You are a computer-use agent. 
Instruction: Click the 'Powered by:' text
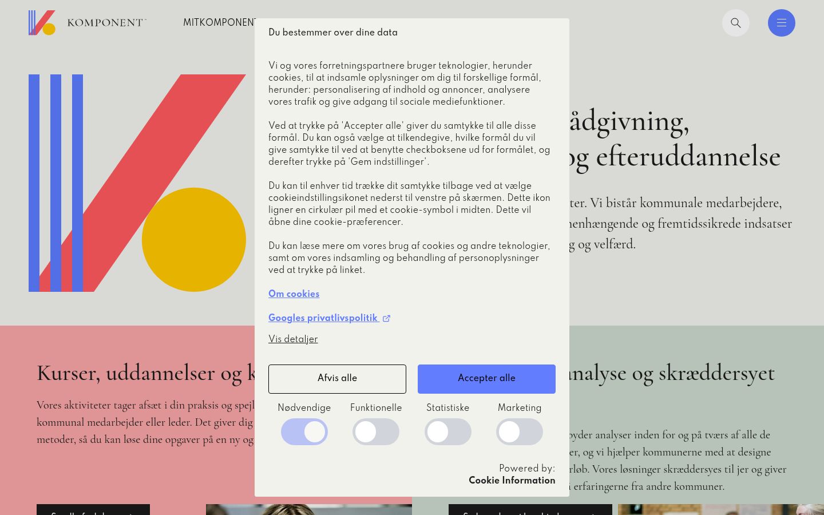(x=527, y=469)
